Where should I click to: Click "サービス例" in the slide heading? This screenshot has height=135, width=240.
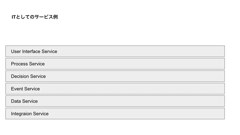pyautogui.click(x=46, y=17)
